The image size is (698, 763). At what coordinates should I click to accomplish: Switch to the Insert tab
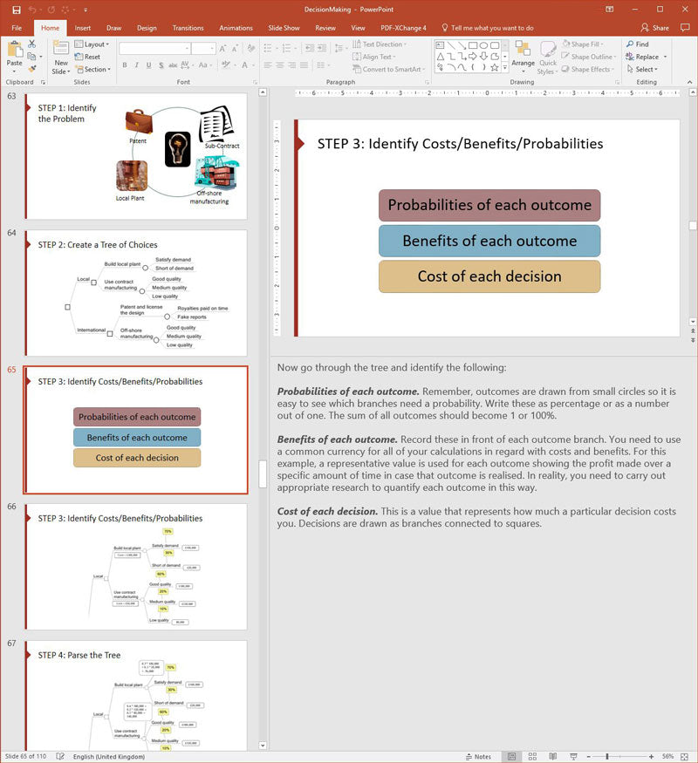pyautogui.click(x=83, y=28)
